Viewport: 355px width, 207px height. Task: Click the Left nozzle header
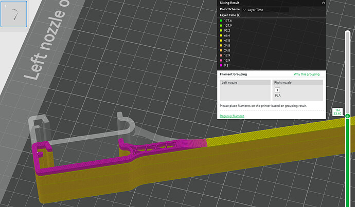click(x=245, y=82)
